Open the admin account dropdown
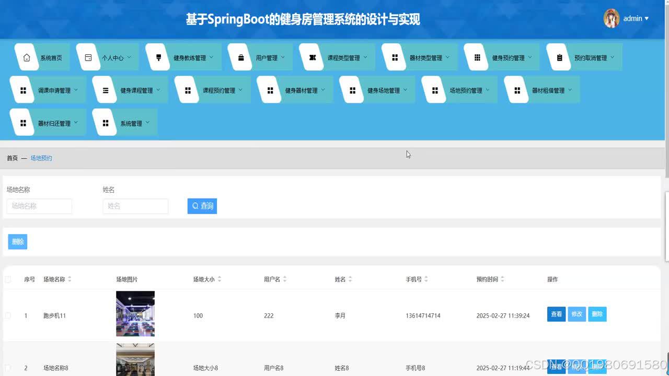The height and width of the screenshot is (376, 669). click(634, 18)
